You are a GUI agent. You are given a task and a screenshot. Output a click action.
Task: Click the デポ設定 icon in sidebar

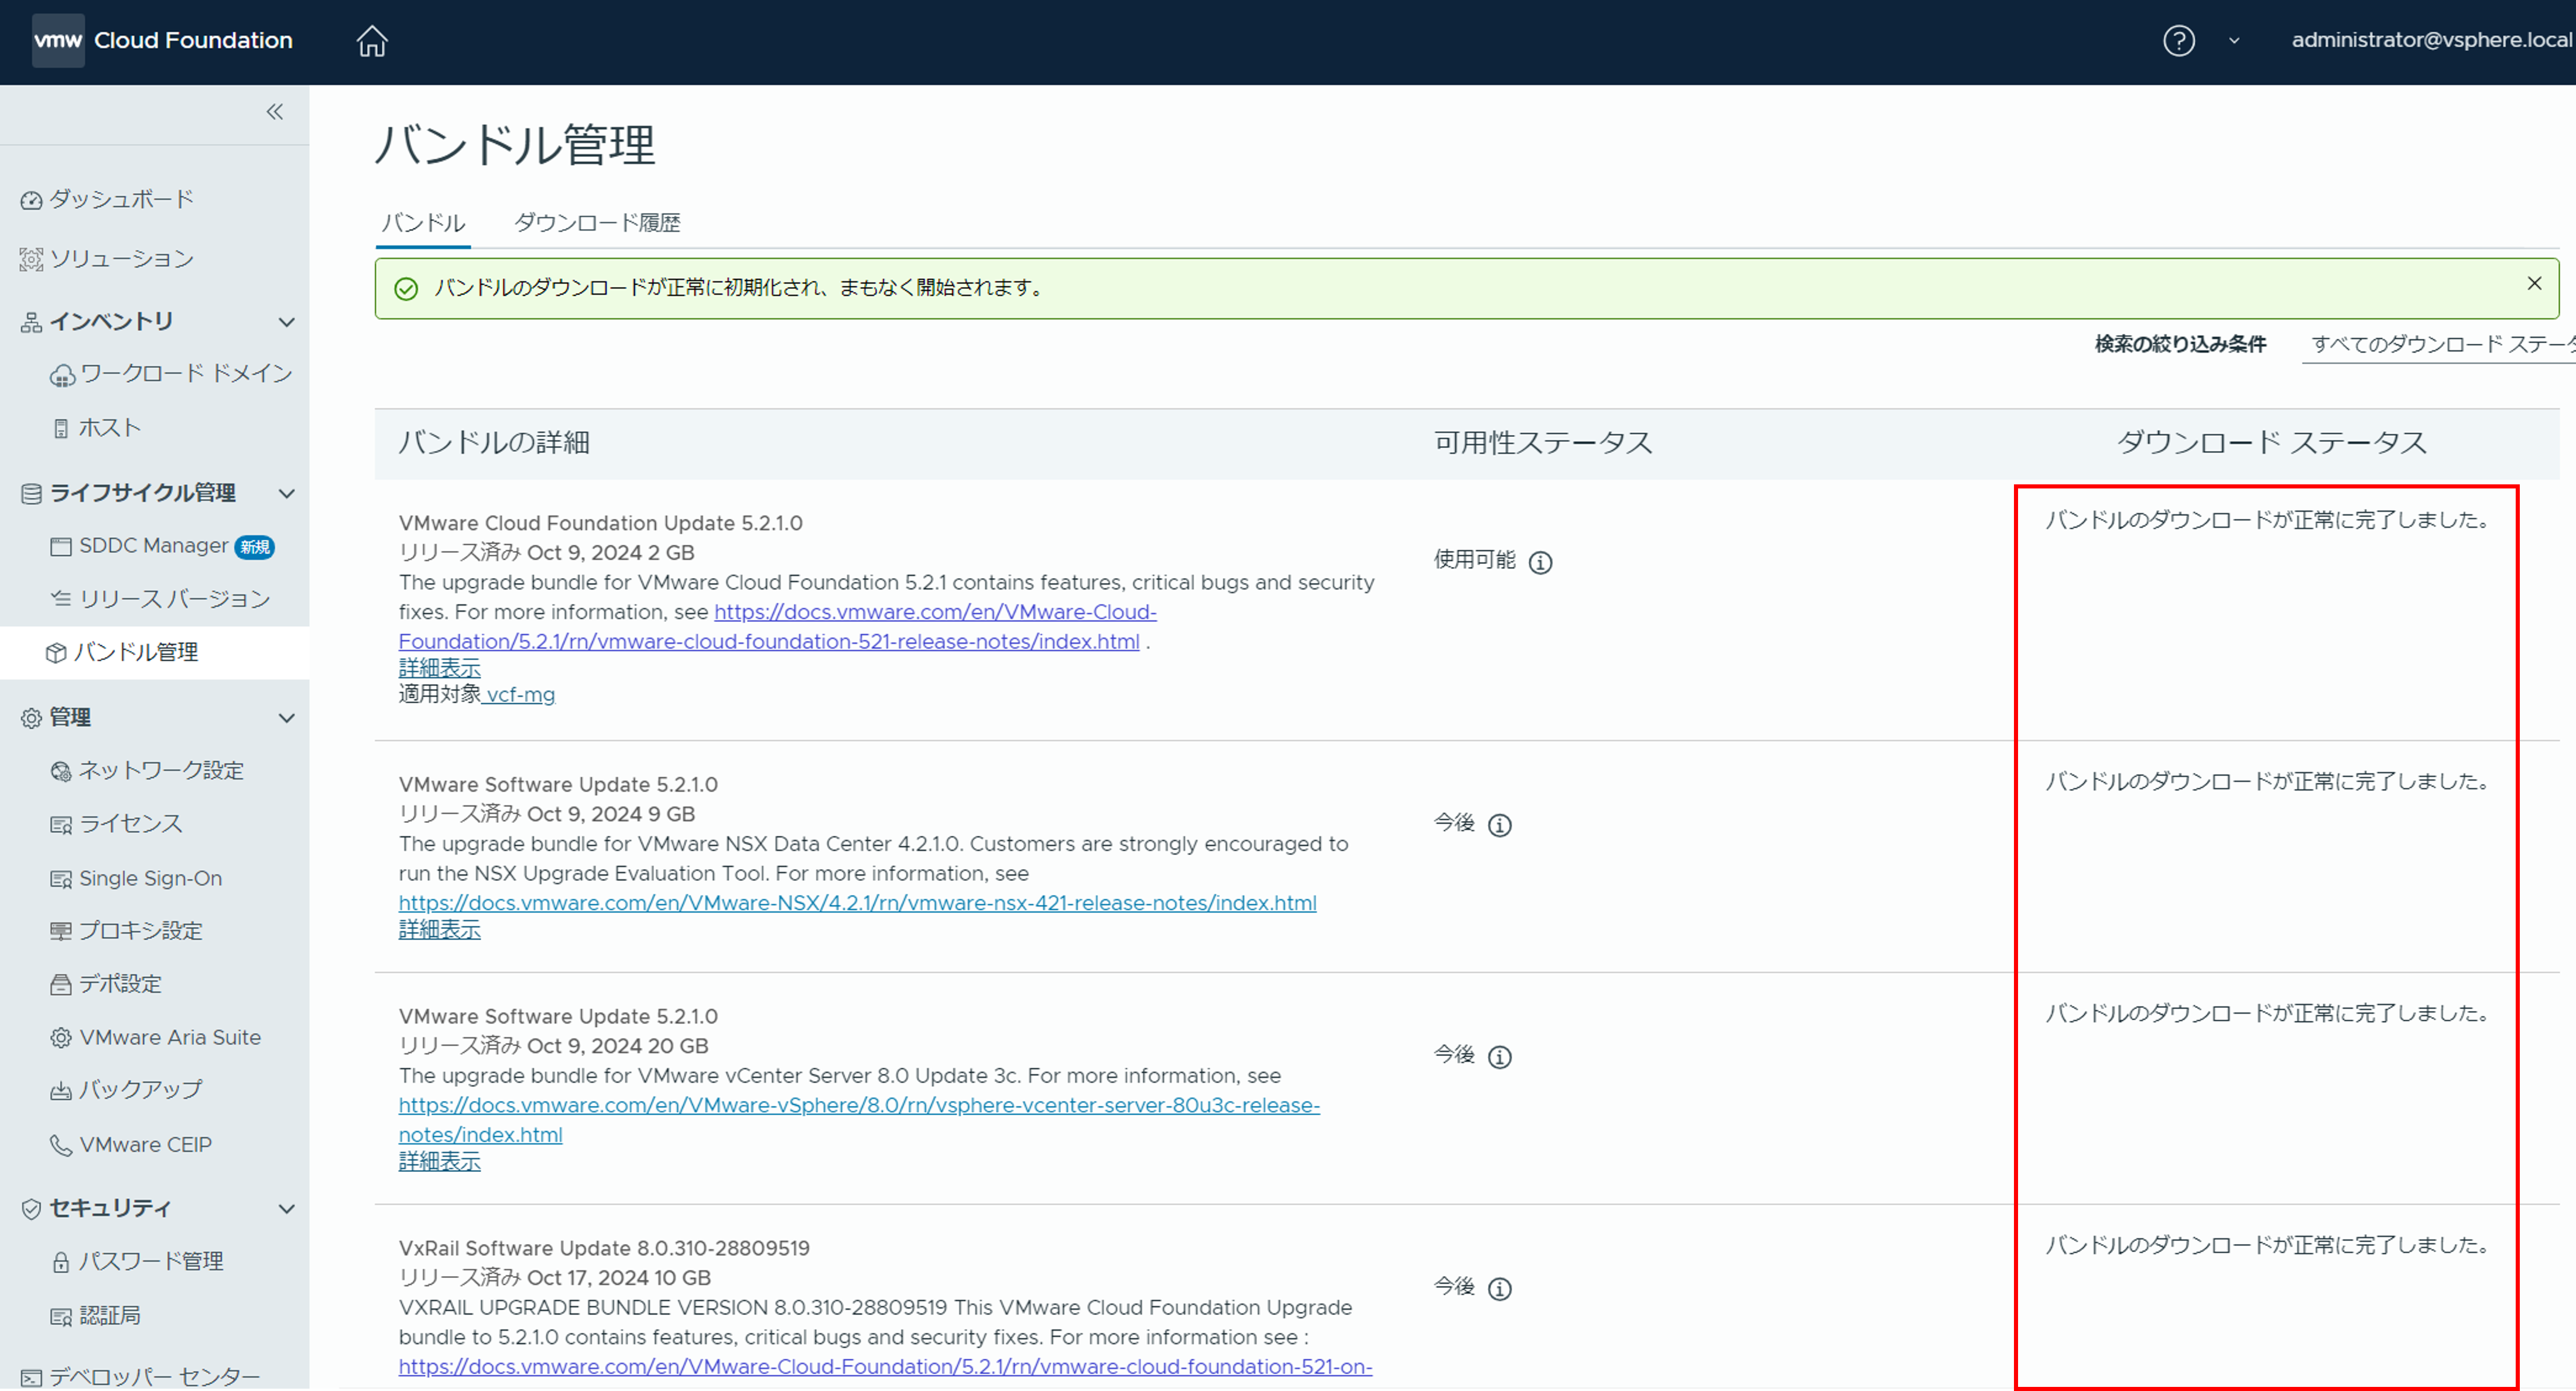pos(61,986)
